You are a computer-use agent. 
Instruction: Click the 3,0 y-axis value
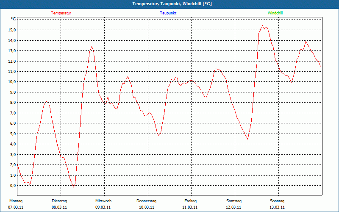(13, 154)
